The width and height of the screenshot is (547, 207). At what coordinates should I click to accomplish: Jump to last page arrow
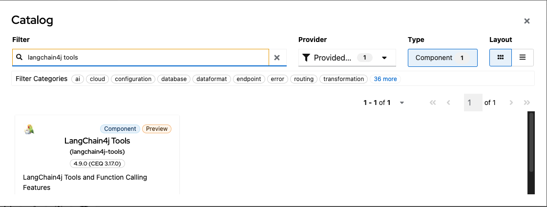pos(526,103)
